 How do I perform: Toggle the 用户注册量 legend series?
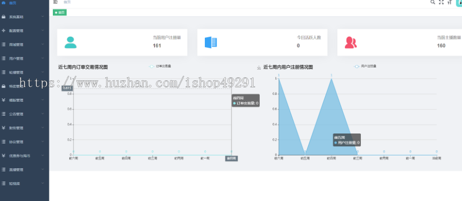click(x=365, y=66)
